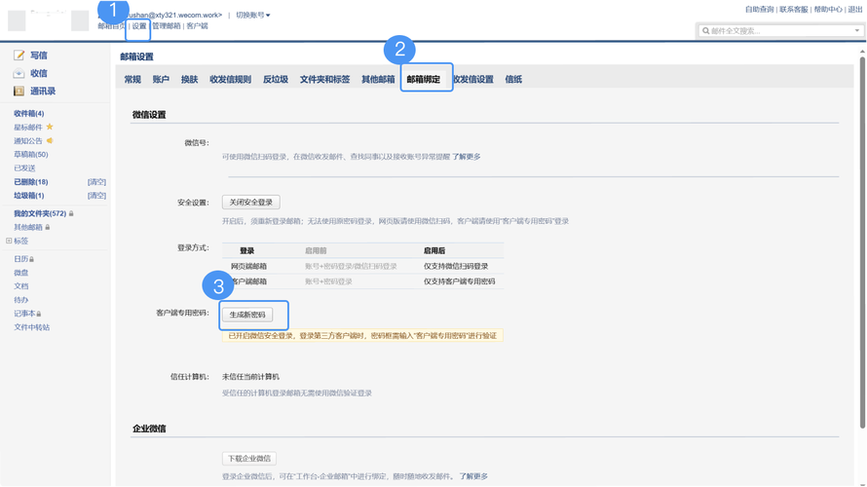Click the 关闭安全登录 button
Image resolution: width=867 pixels, height=487 pixels.
coord(251,203)
